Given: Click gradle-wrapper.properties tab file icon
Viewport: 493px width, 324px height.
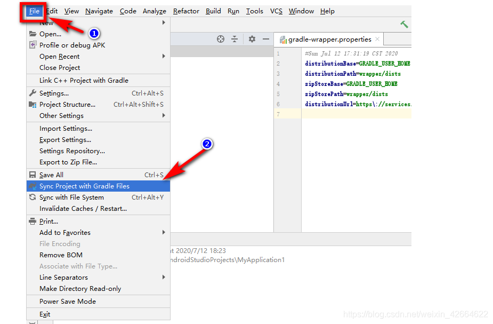Looking at the screenshot, I should 283,39.
